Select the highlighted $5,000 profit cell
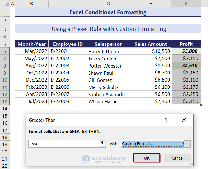208x169 pixels. (186, 51)
